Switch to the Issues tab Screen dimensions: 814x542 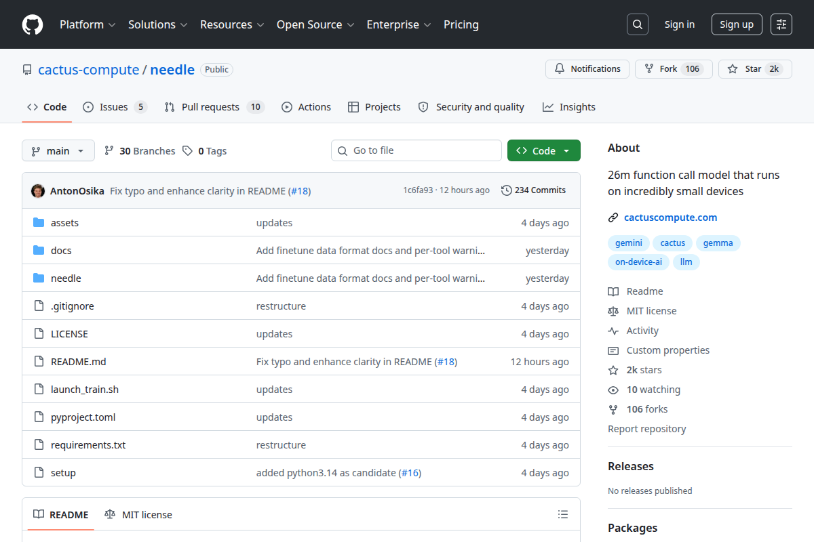point(115,107)
